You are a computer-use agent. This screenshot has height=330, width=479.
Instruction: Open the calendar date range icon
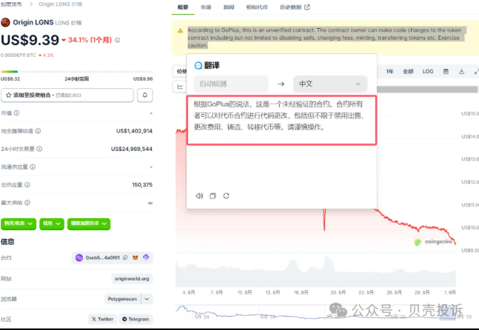tap(446, 72)
